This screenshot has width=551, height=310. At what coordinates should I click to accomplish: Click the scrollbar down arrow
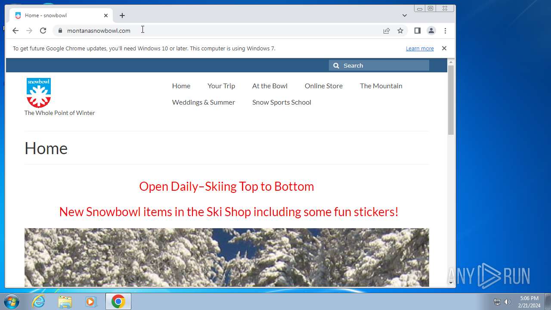(x=451, y=283)
